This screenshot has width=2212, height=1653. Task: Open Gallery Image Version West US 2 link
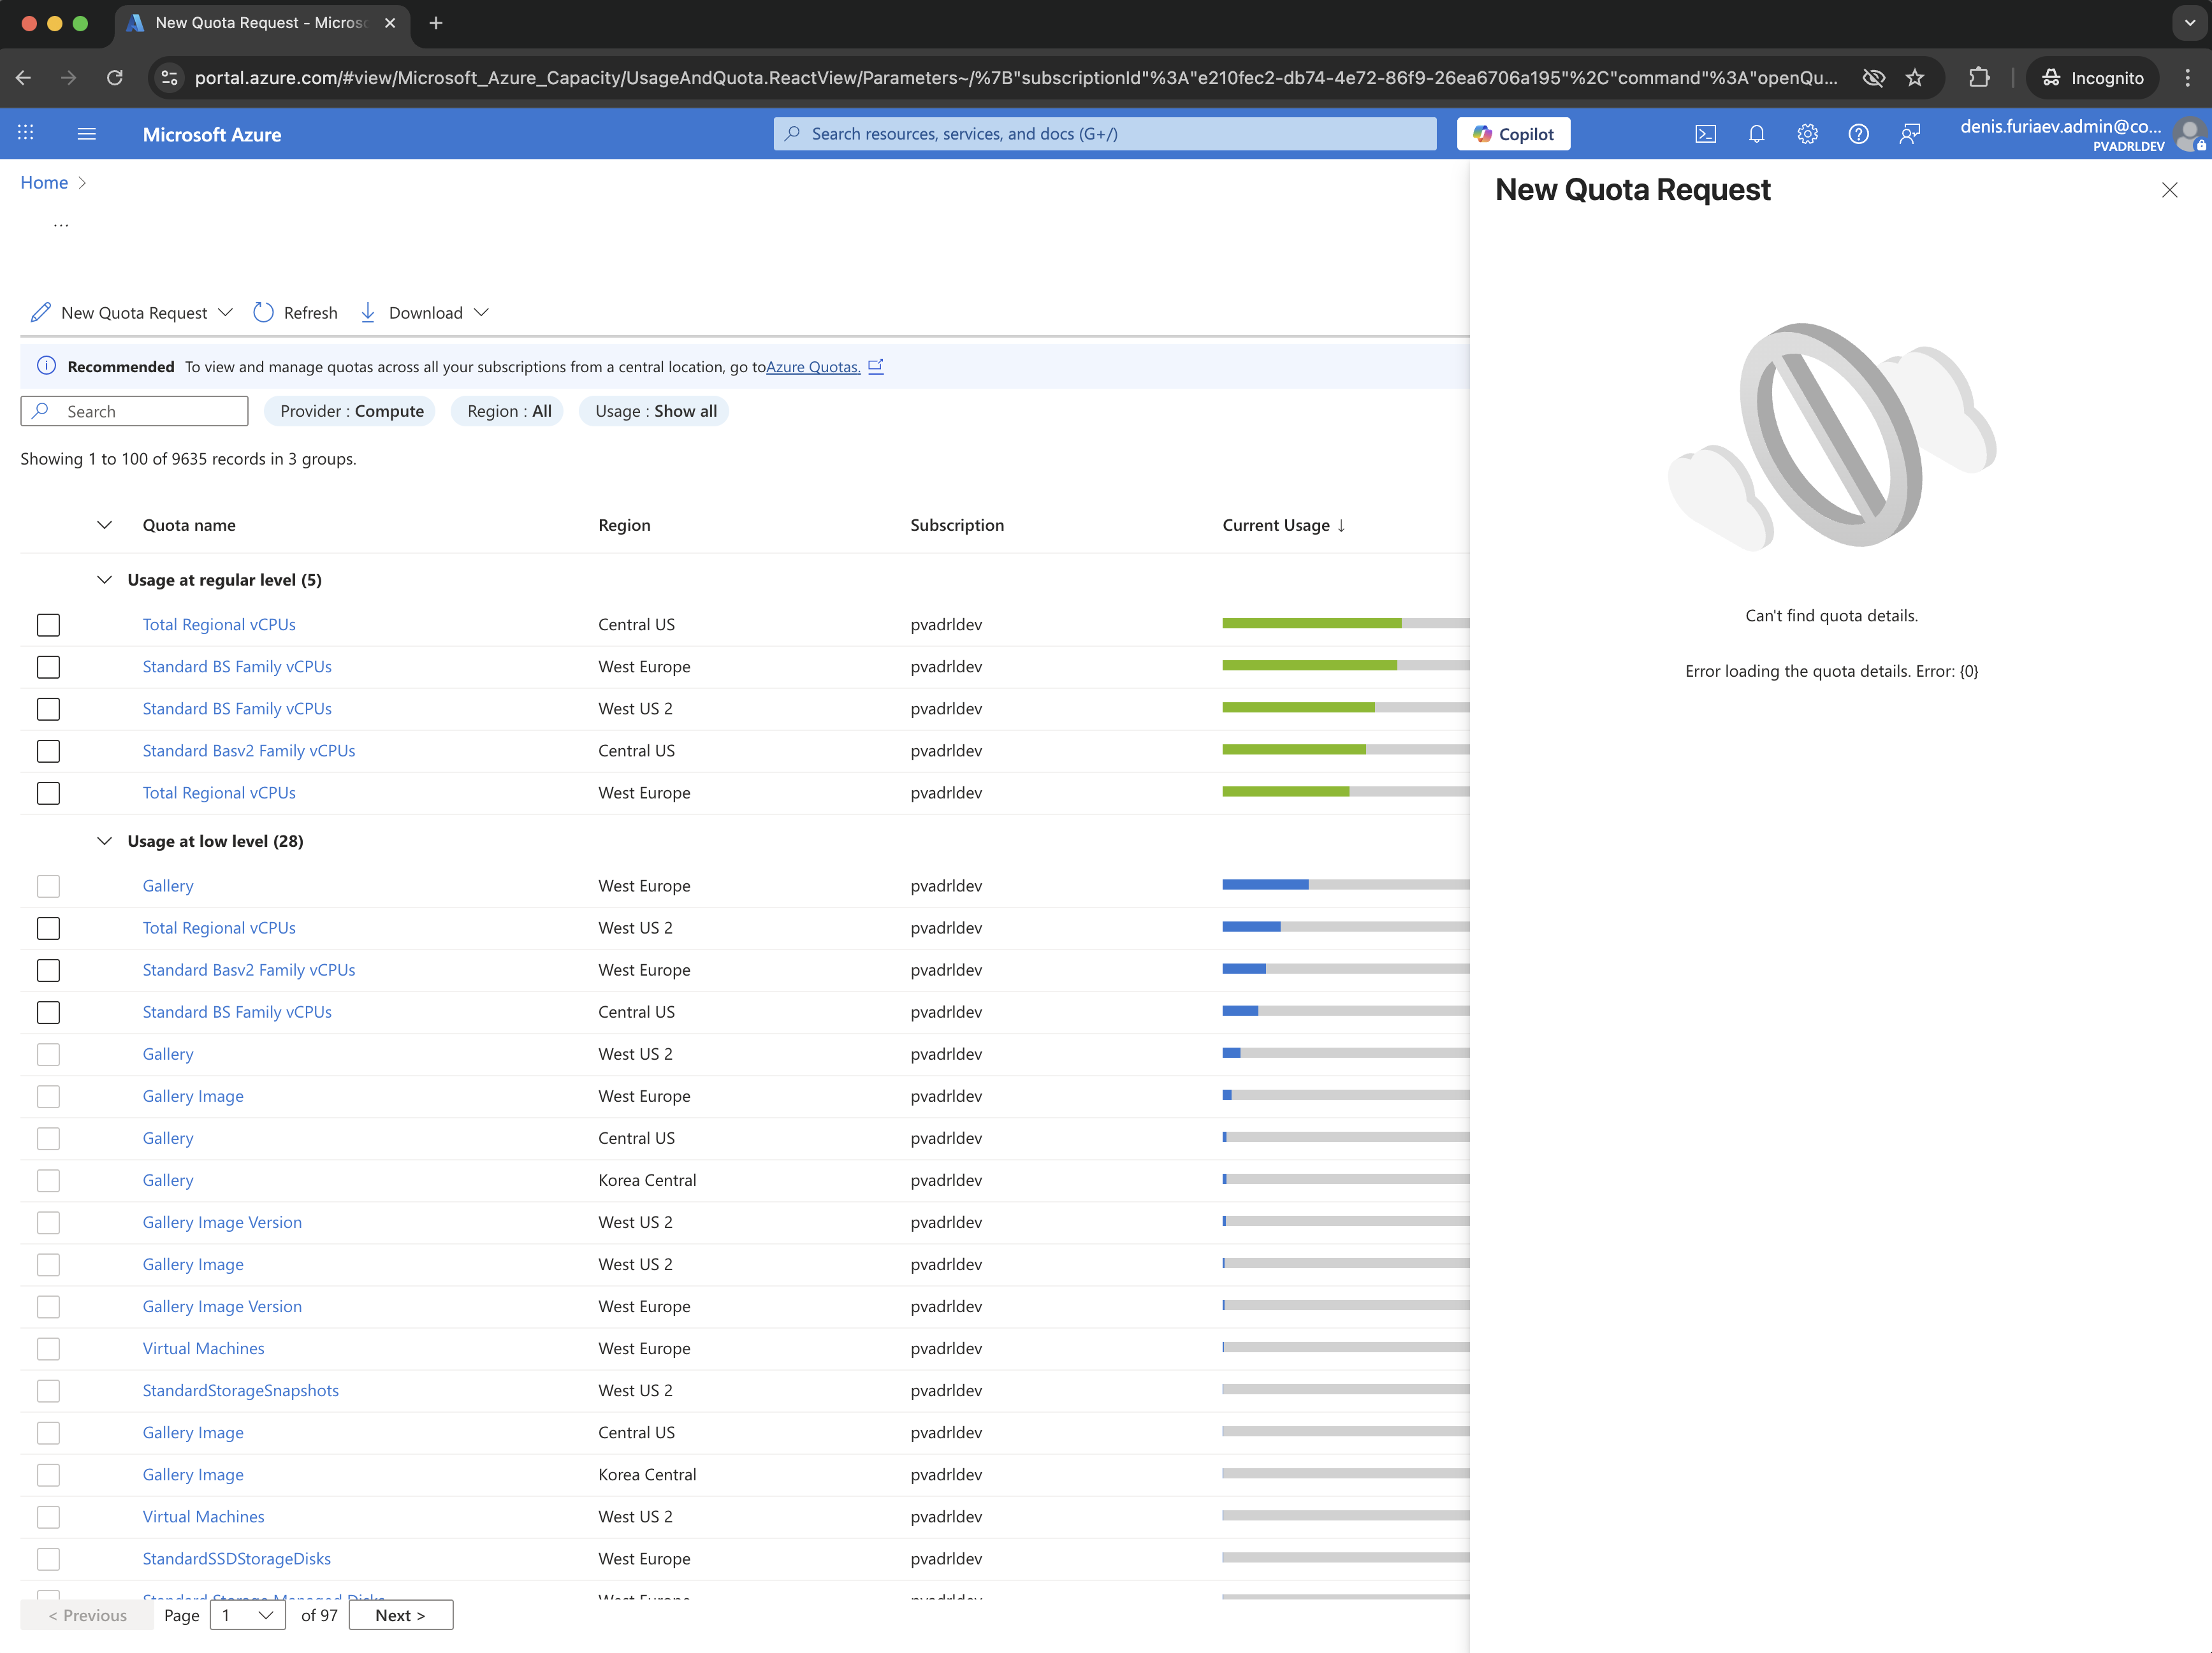coord(222,1222)
